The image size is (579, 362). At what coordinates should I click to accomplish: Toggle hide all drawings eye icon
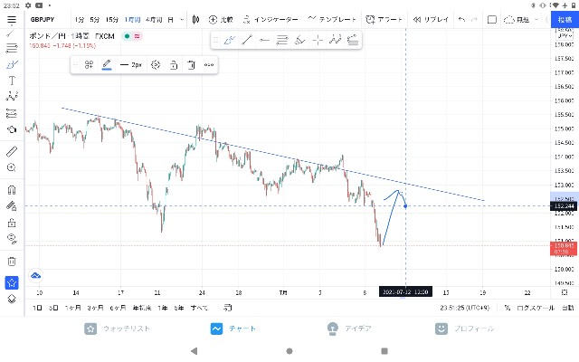12,239
